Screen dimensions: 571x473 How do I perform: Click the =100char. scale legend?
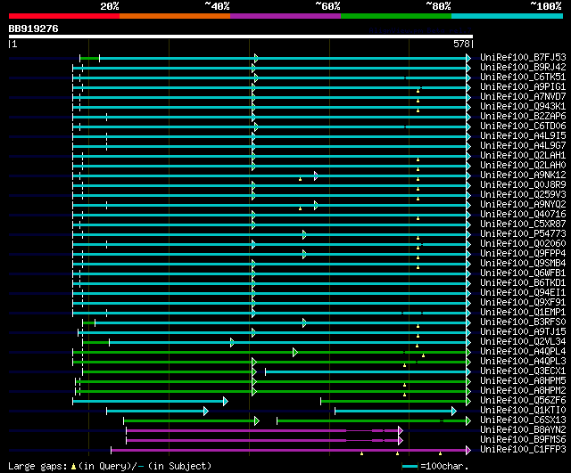tap(435, 466)
